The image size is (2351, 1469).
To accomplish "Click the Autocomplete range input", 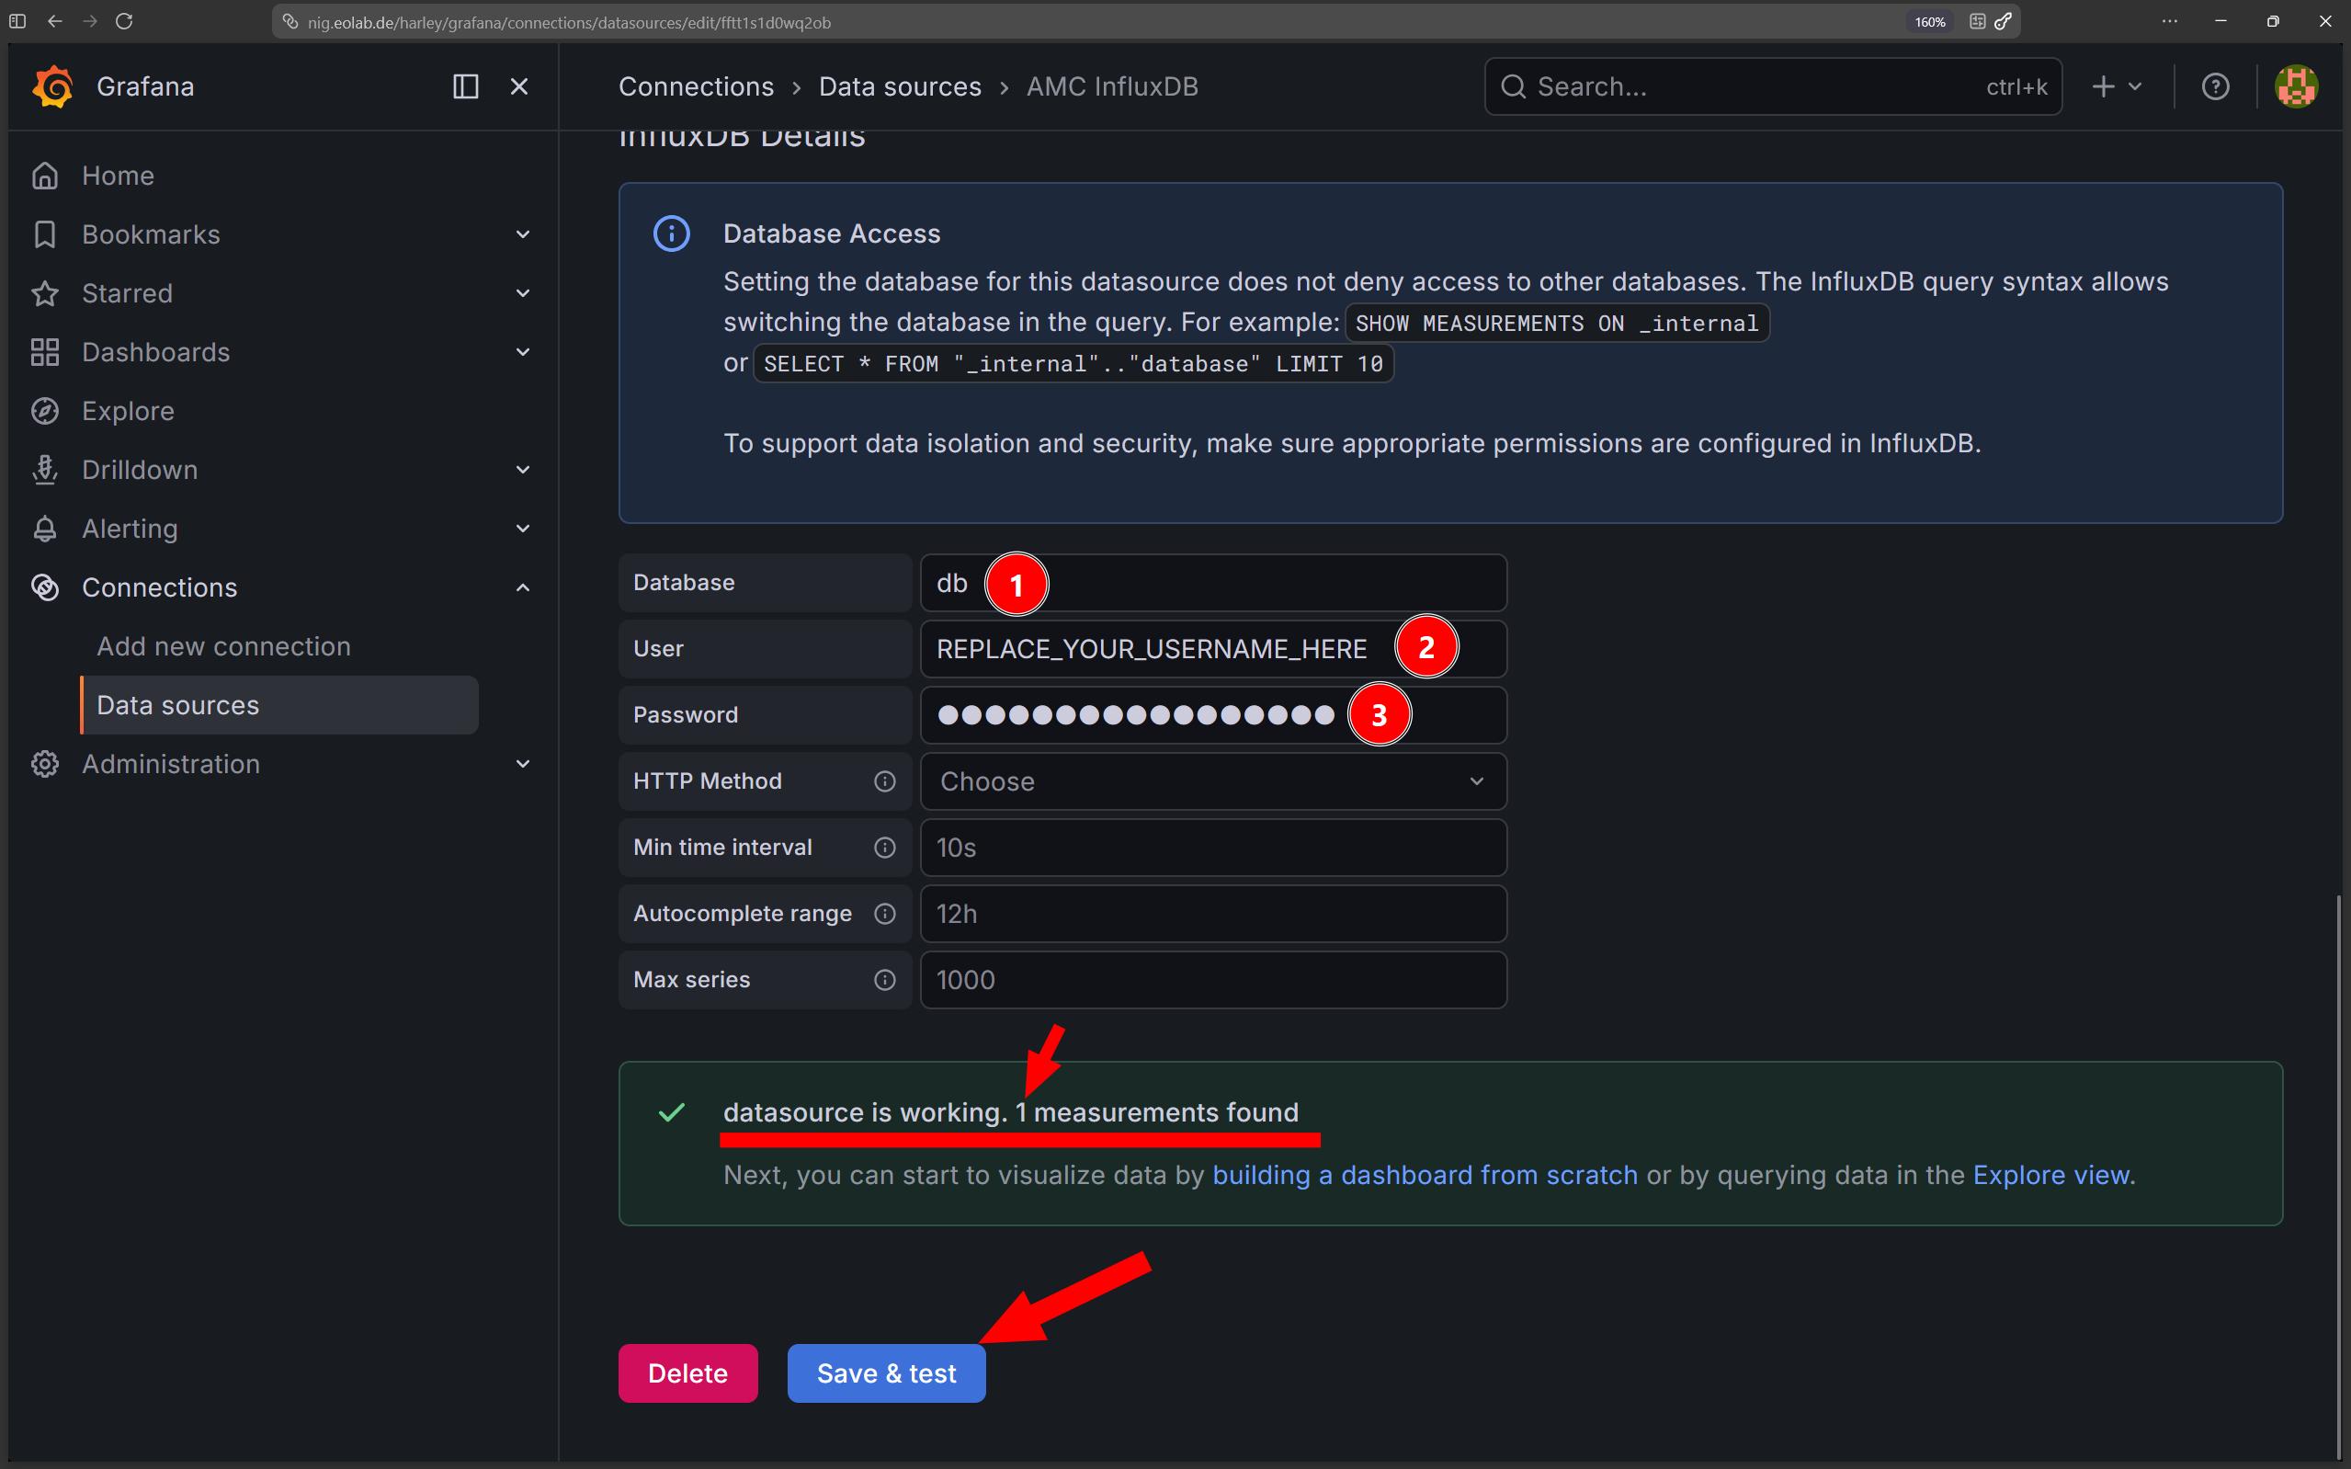I will tap(1213, 913).
